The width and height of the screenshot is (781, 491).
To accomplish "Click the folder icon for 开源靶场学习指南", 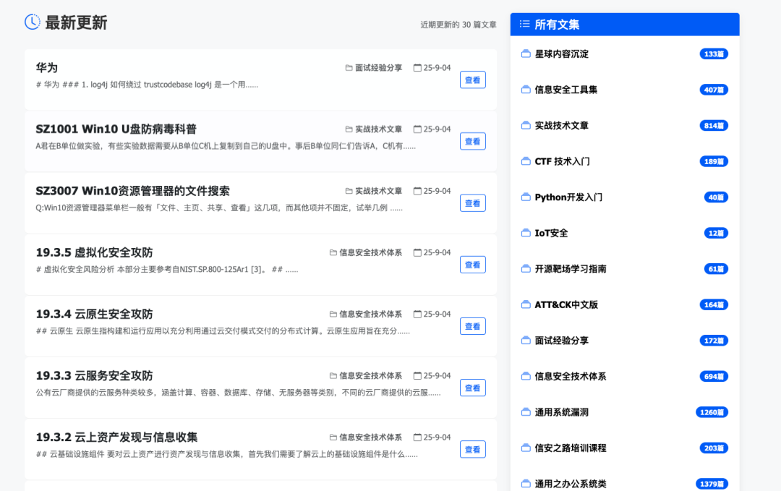I will 526,269.
